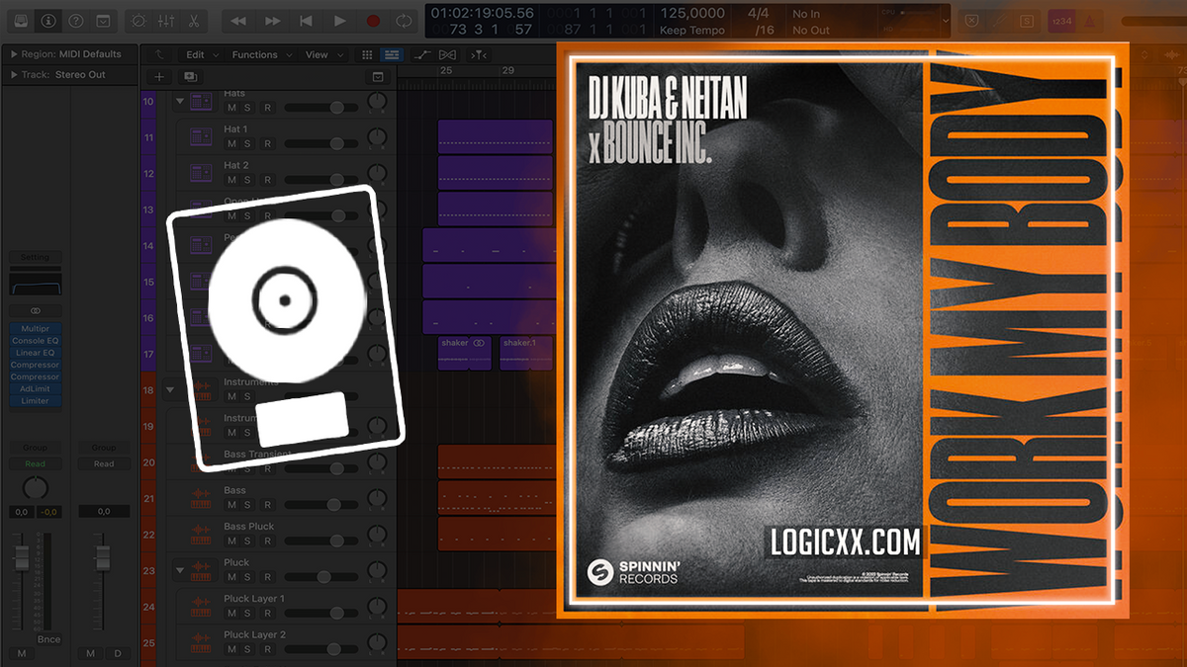Open the Inspector with the i icon
The width and height of the screenshot is (1187, 667).
coord(47,21)
